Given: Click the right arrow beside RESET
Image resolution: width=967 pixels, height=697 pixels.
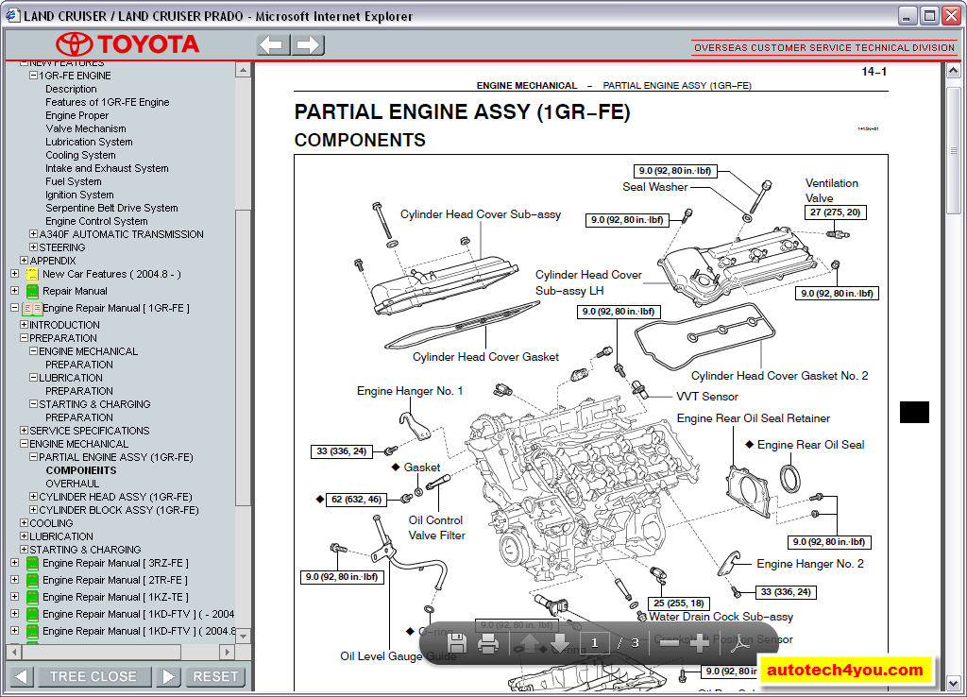Looking at the screenshot, I should click(x=168, y=676).
